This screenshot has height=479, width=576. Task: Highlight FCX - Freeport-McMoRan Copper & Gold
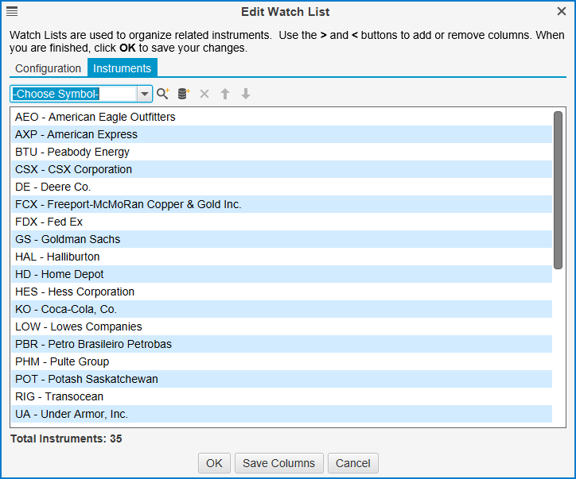click(x=128, y=204)
